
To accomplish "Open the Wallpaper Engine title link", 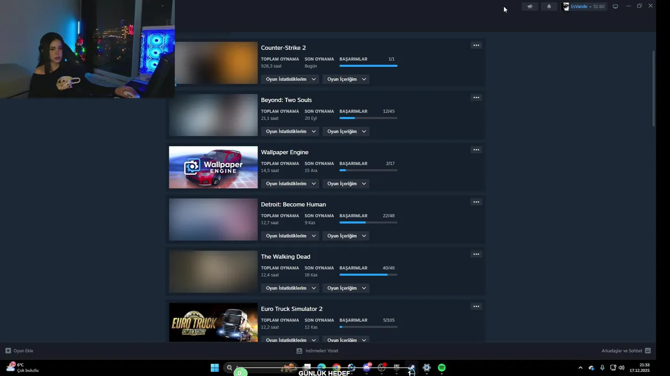I will pos(285,152).
